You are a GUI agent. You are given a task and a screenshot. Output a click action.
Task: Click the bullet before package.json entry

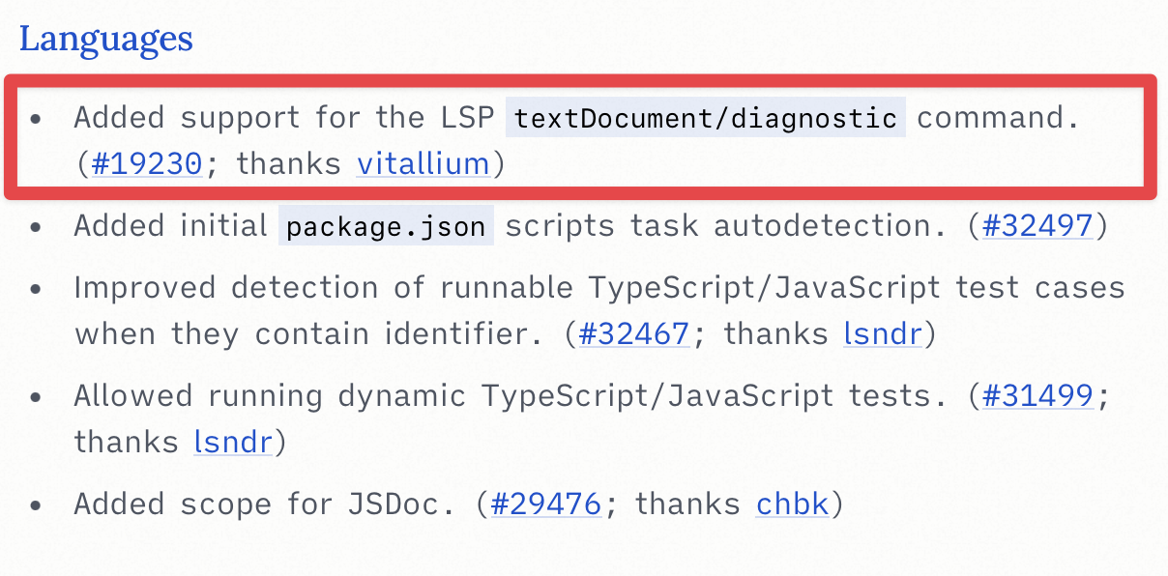37,226
